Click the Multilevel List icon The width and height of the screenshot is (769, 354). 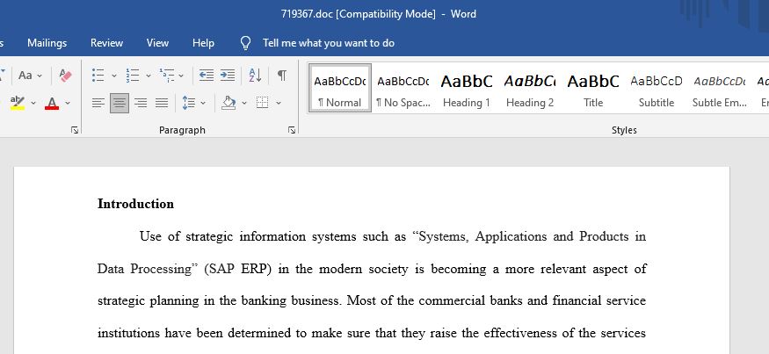pyautogui.click(x=167, y=76)
